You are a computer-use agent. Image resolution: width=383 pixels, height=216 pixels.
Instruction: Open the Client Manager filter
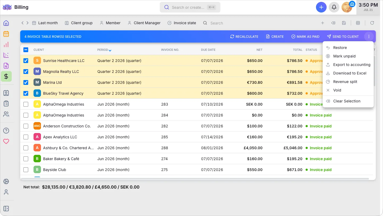(x=144, y=23)
